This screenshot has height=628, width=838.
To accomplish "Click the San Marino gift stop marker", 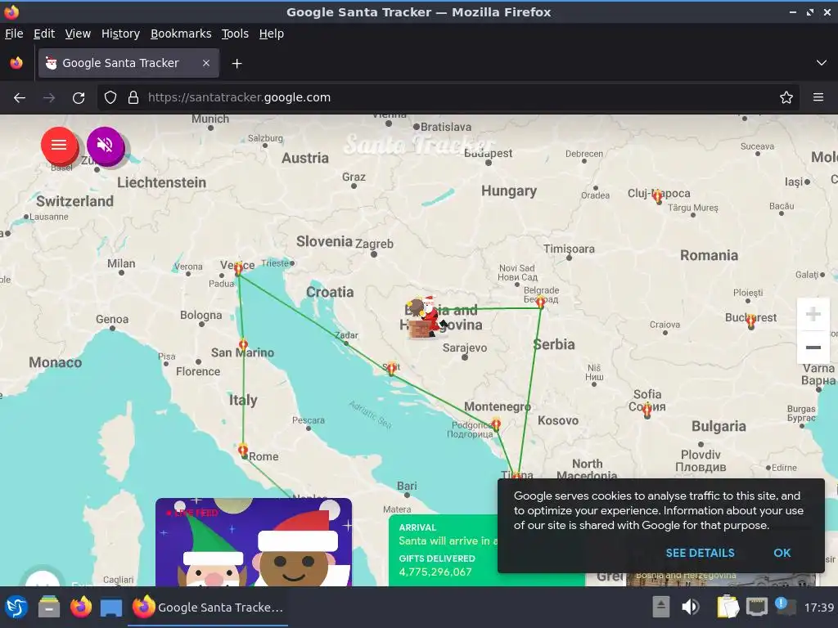I will [x=243, y=344].
